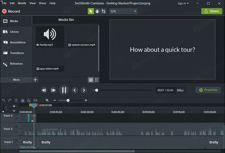Paste onto the timeline
The image size is (225, 153).
coord(29,101)
